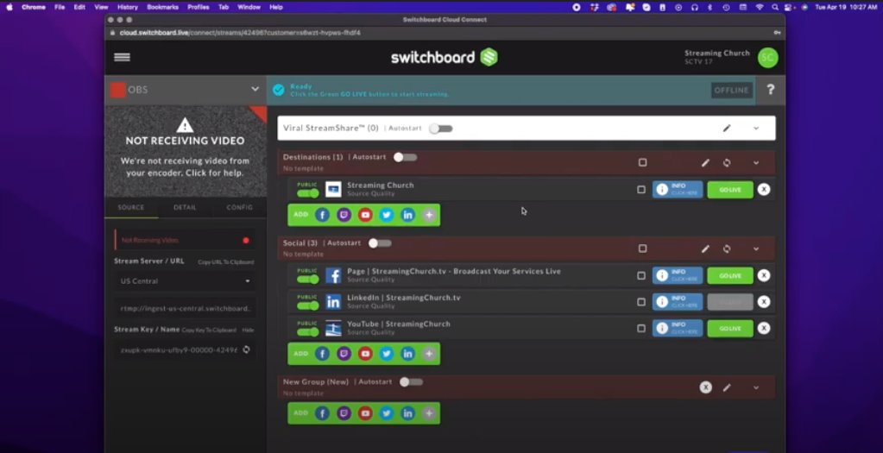The image size is (883, 453).
Task: Remove the YouTube destination with X
Action: (x=764, y=328)
